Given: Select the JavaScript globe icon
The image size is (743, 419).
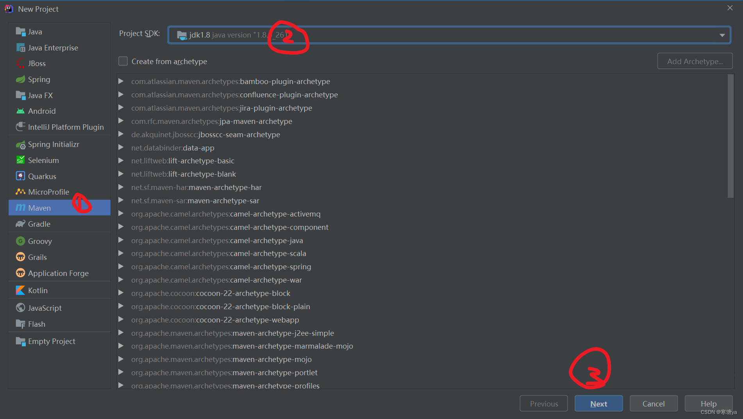Looking at the screenshot, I should click(20, 308).
